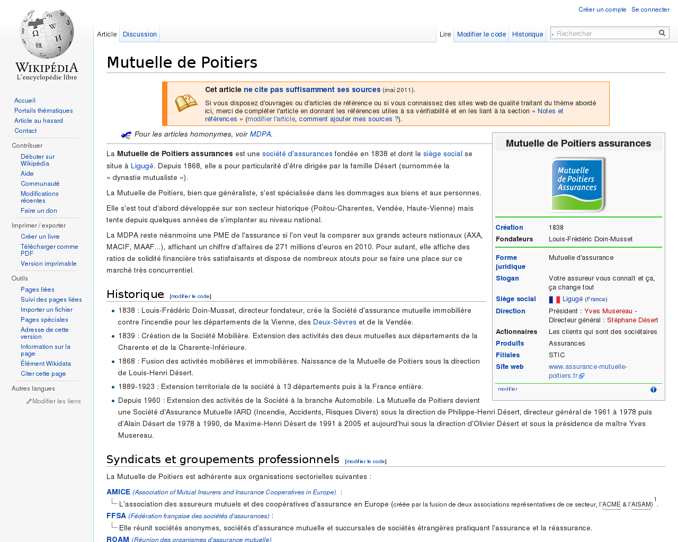Open the AMICE link
Image resolution: width=678 pixels, height=542 pixels.
(118, 492)
